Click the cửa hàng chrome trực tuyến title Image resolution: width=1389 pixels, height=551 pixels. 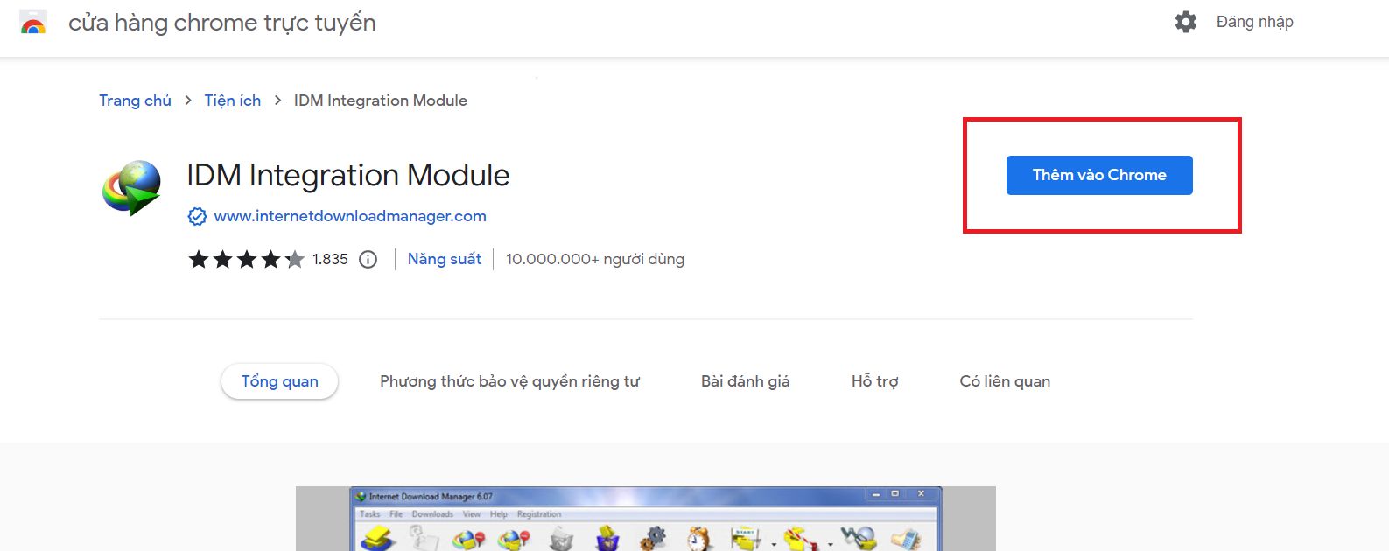click(x=222, y=23)
